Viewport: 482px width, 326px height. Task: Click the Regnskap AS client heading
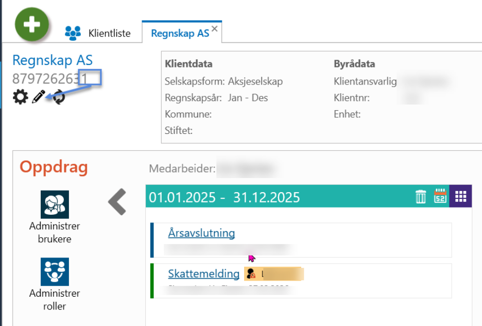(x=53, y=60)
